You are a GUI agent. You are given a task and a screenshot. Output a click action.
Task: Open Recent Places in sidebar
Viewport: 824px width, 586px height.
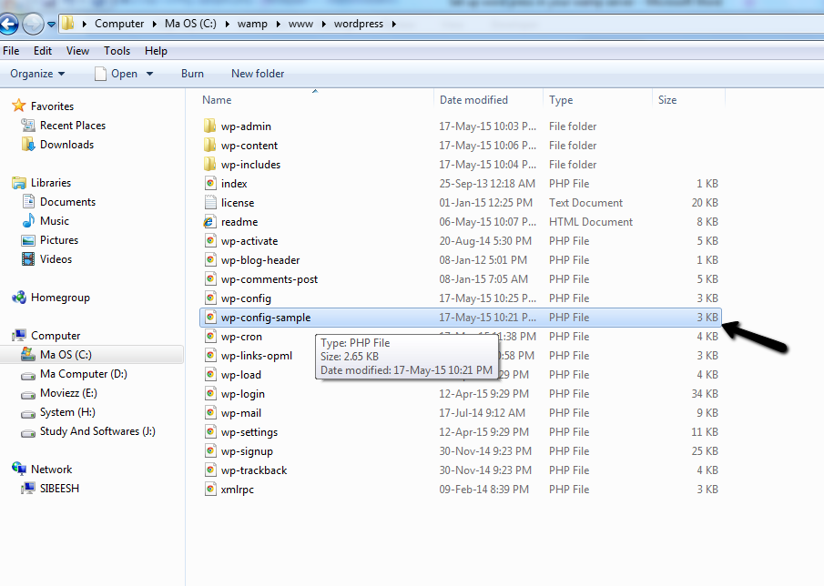[x=73, y=126]
